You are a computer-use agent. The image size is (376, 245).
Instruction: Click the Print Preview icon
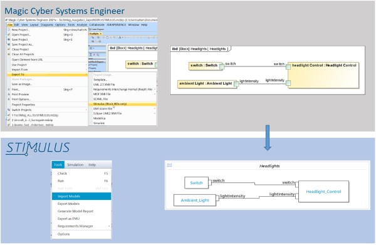(9, 95)
